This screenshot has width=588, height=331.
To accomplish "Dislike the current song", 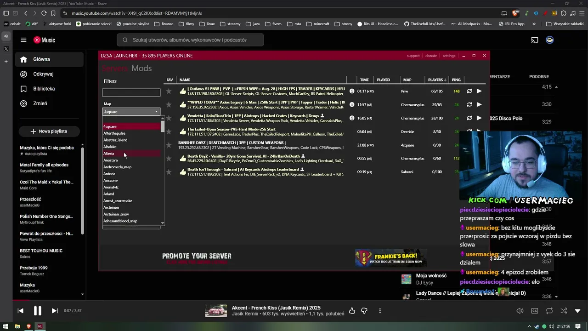I will click(364, 311).
